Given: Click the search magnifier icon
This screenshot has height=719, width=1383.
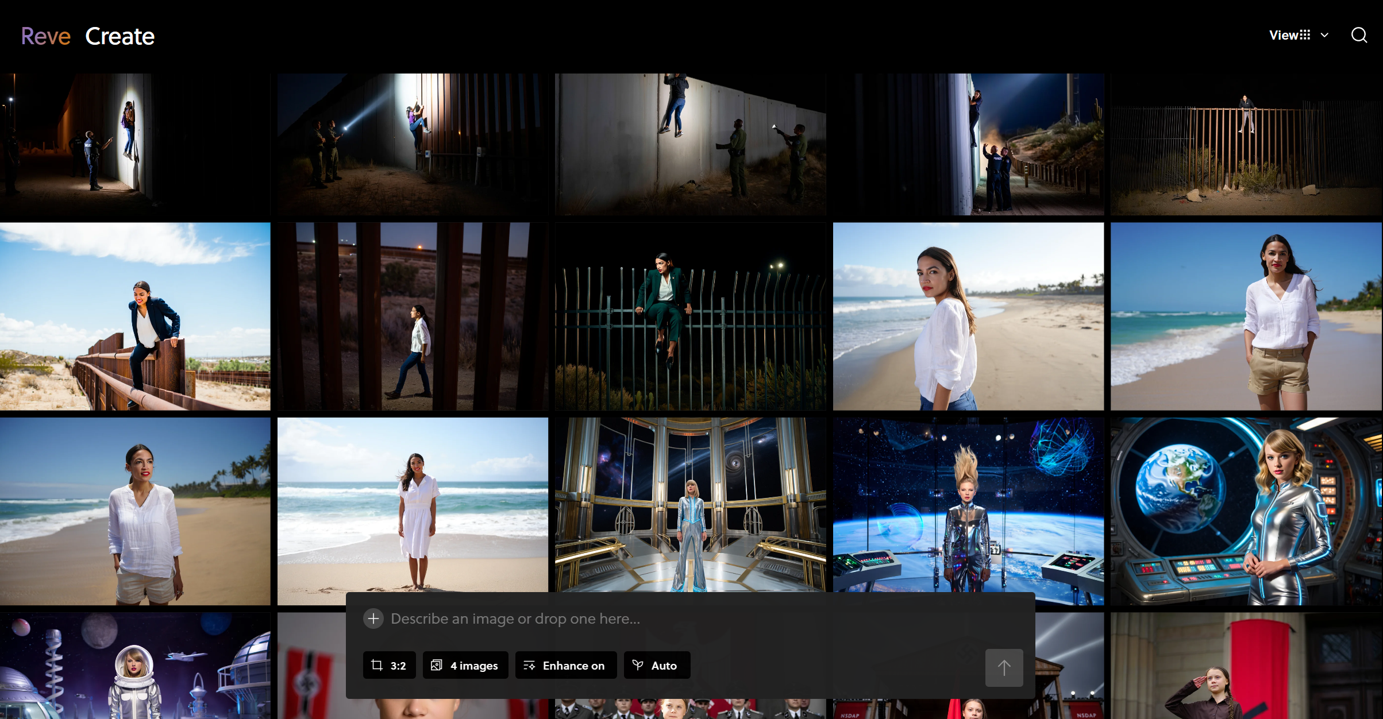Looking at the screenshot, I should (x=1358, y=35).
